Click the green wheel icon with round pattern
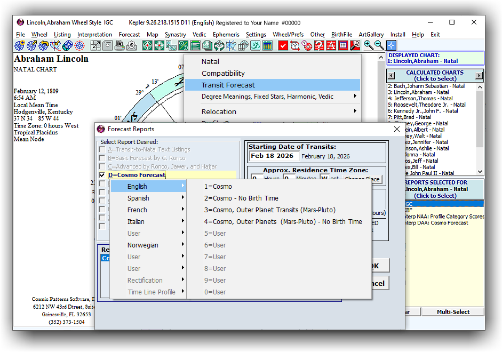 coord(147,45)
